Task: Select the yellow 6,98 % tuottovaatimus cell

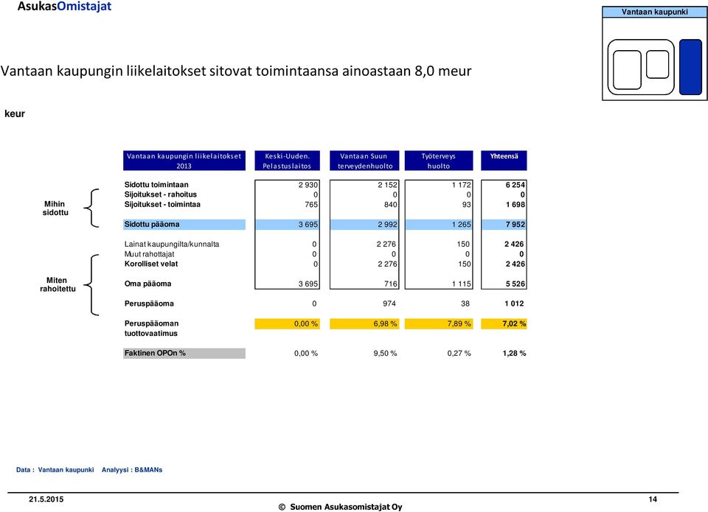Action: coord(365,323)
